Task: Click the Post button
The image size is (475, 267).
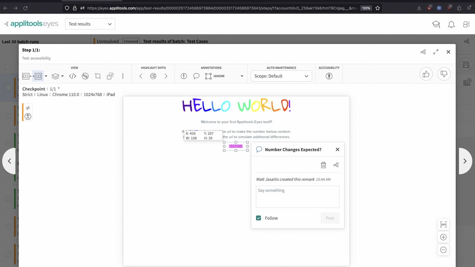Action: tap(330, 218)
